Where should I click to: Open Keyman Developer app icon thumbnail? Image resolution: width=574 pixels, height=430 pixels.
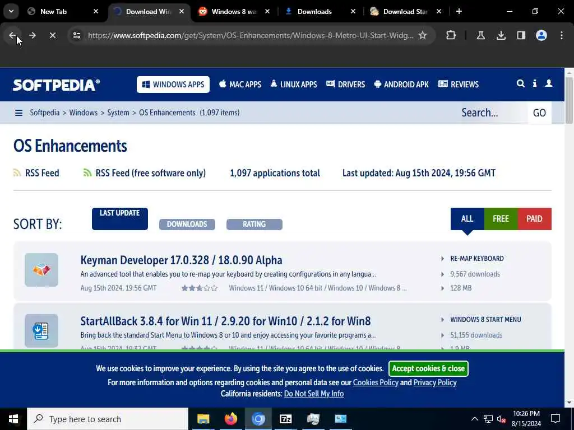(x=41, y=270)
